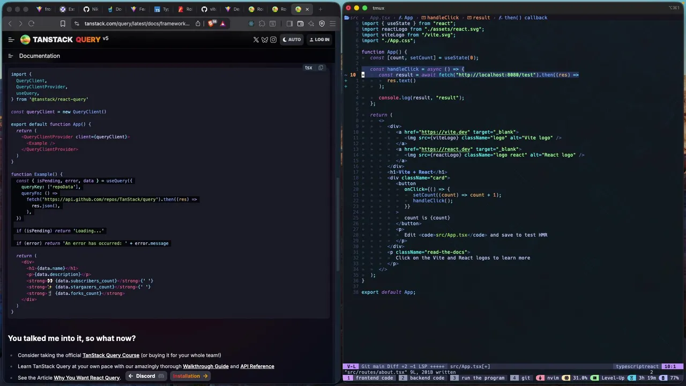Click the LOG IN button
The width and height of the screenshot is (686, 386).
point(319,40)
